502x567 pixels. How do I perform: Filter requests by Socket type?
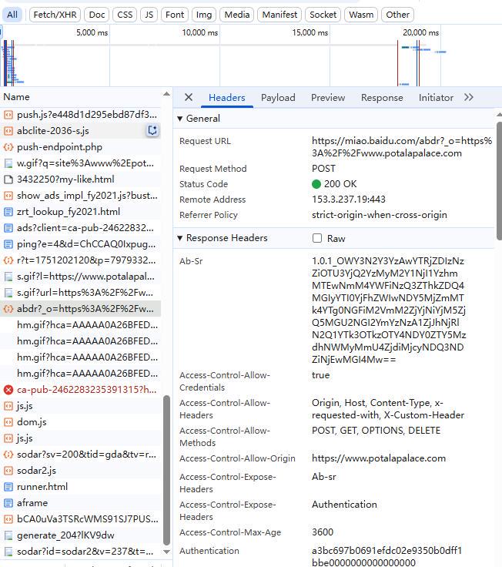[323, 15]
